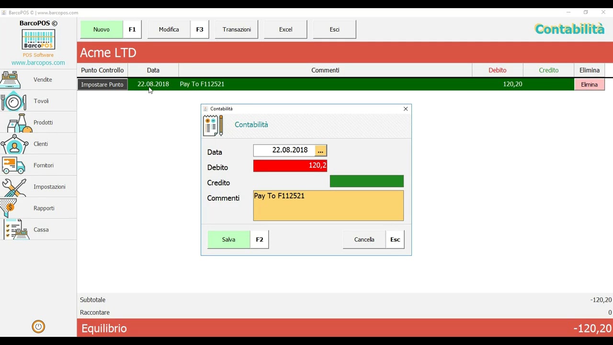This screenshot has width=613, height=345.
Task: Export with the Excel button
Action: pos(285,29)
